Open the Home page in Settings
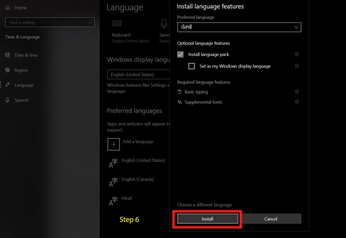 (21, 8)
